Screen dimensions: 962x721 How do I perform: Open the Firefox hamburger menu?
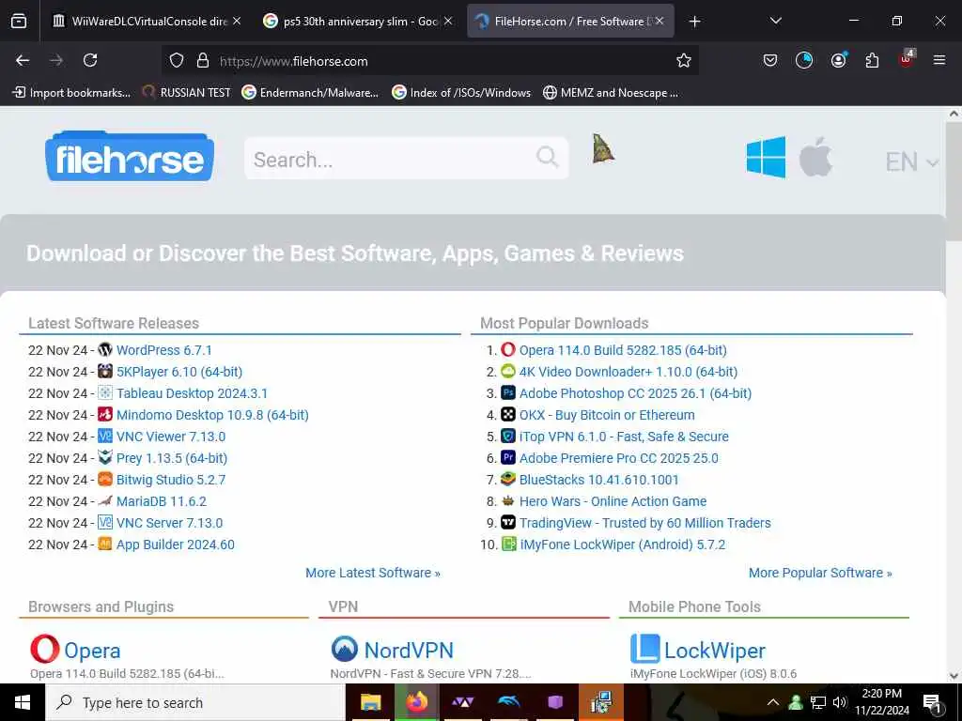[939, 60]
